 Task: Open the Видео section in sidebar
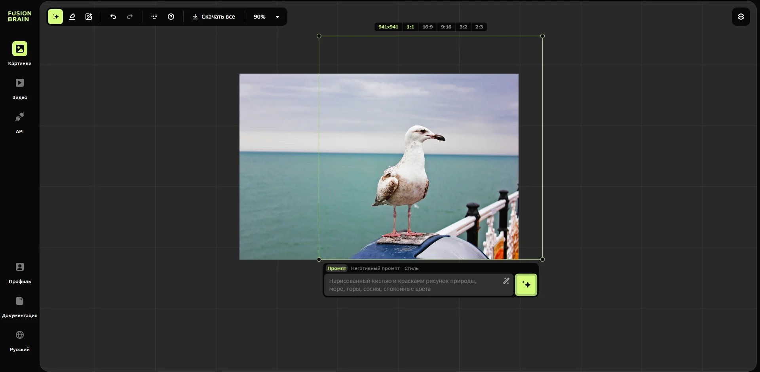point(20,89)
